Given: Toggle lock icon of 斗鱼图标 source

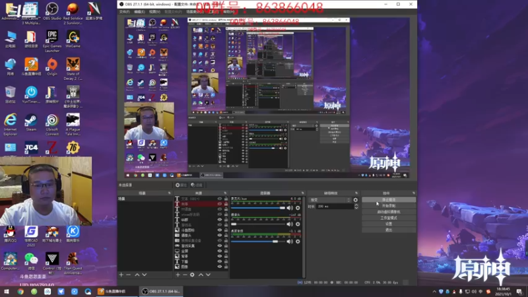Looking at the screenshot, I should [226, 230].
